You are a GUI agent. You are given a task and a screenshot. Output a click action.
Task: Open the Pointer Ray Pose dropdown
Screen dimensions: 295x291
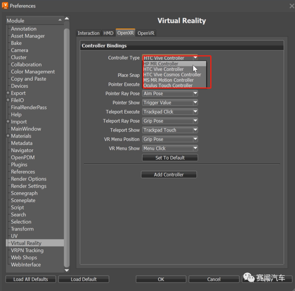pyautogui.click(x=170, y=93)
